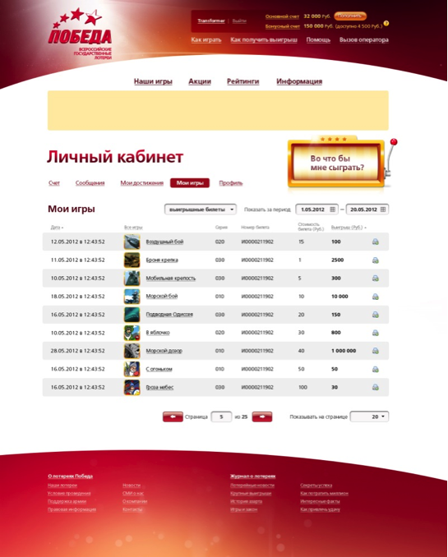Click the page number input field

(221, 417)
